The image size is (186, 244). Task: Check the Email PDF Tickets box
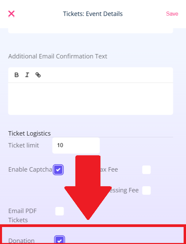59,211
